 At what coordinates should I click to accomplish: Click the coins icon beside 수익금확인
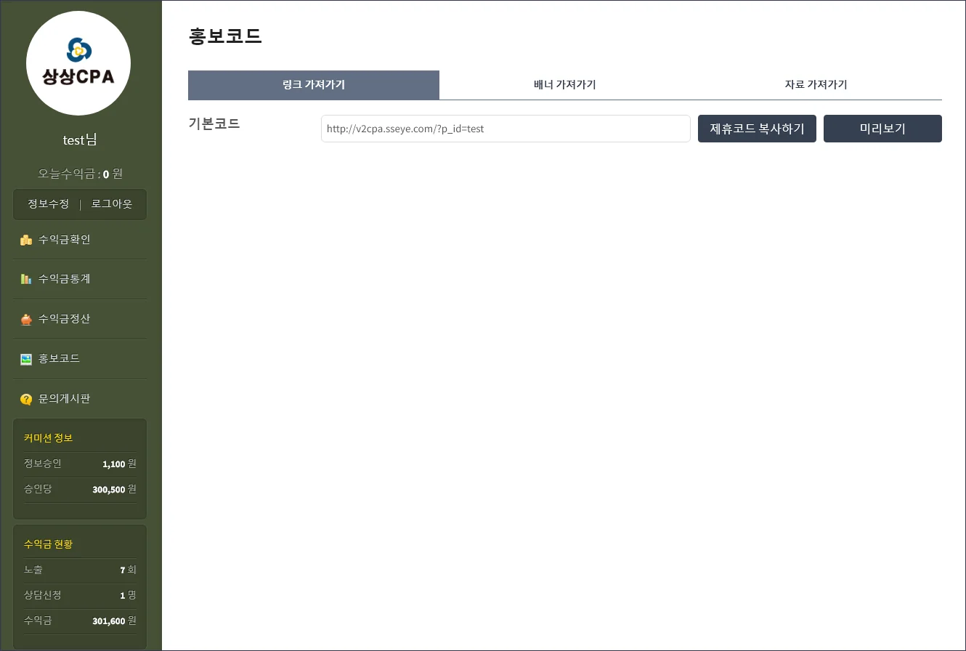(26, 240)
